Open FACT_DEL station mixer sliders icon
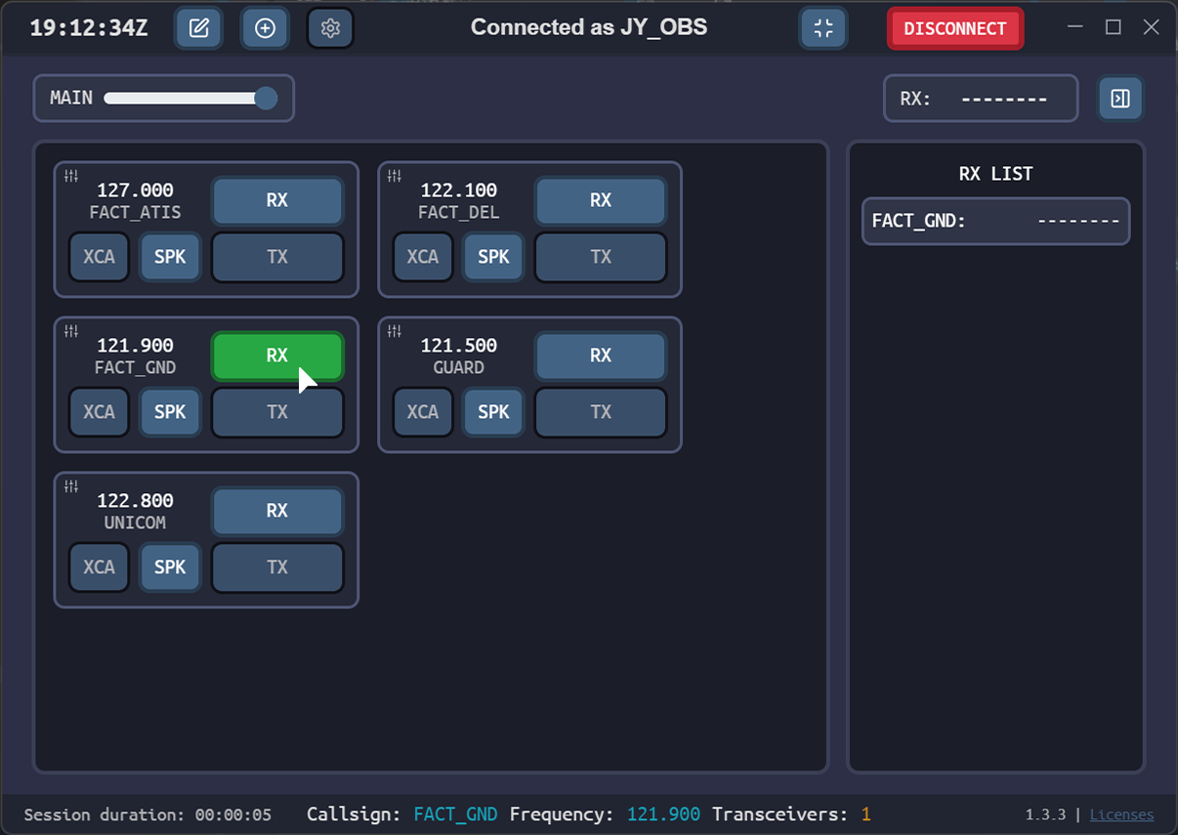This screenshot has height=835, width=1178. (395, 176)
